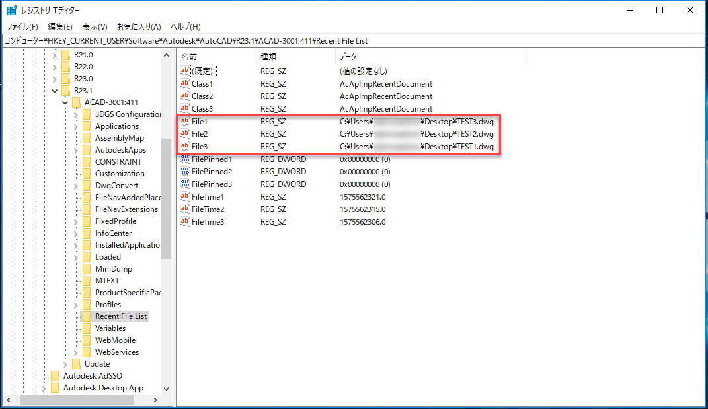Select the AutodeskApps tree key

120,150
